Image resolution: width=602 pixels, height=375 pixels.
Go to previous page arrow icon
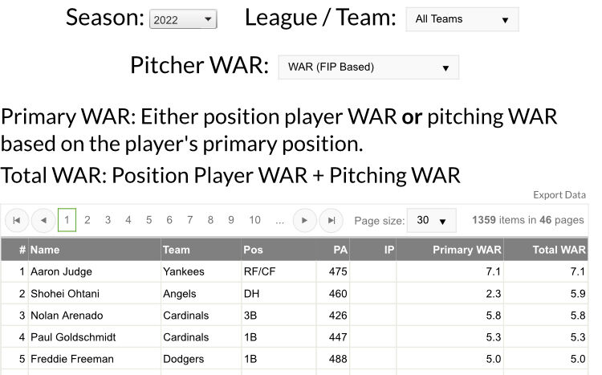pyautogui.click(x=43, y=220)
